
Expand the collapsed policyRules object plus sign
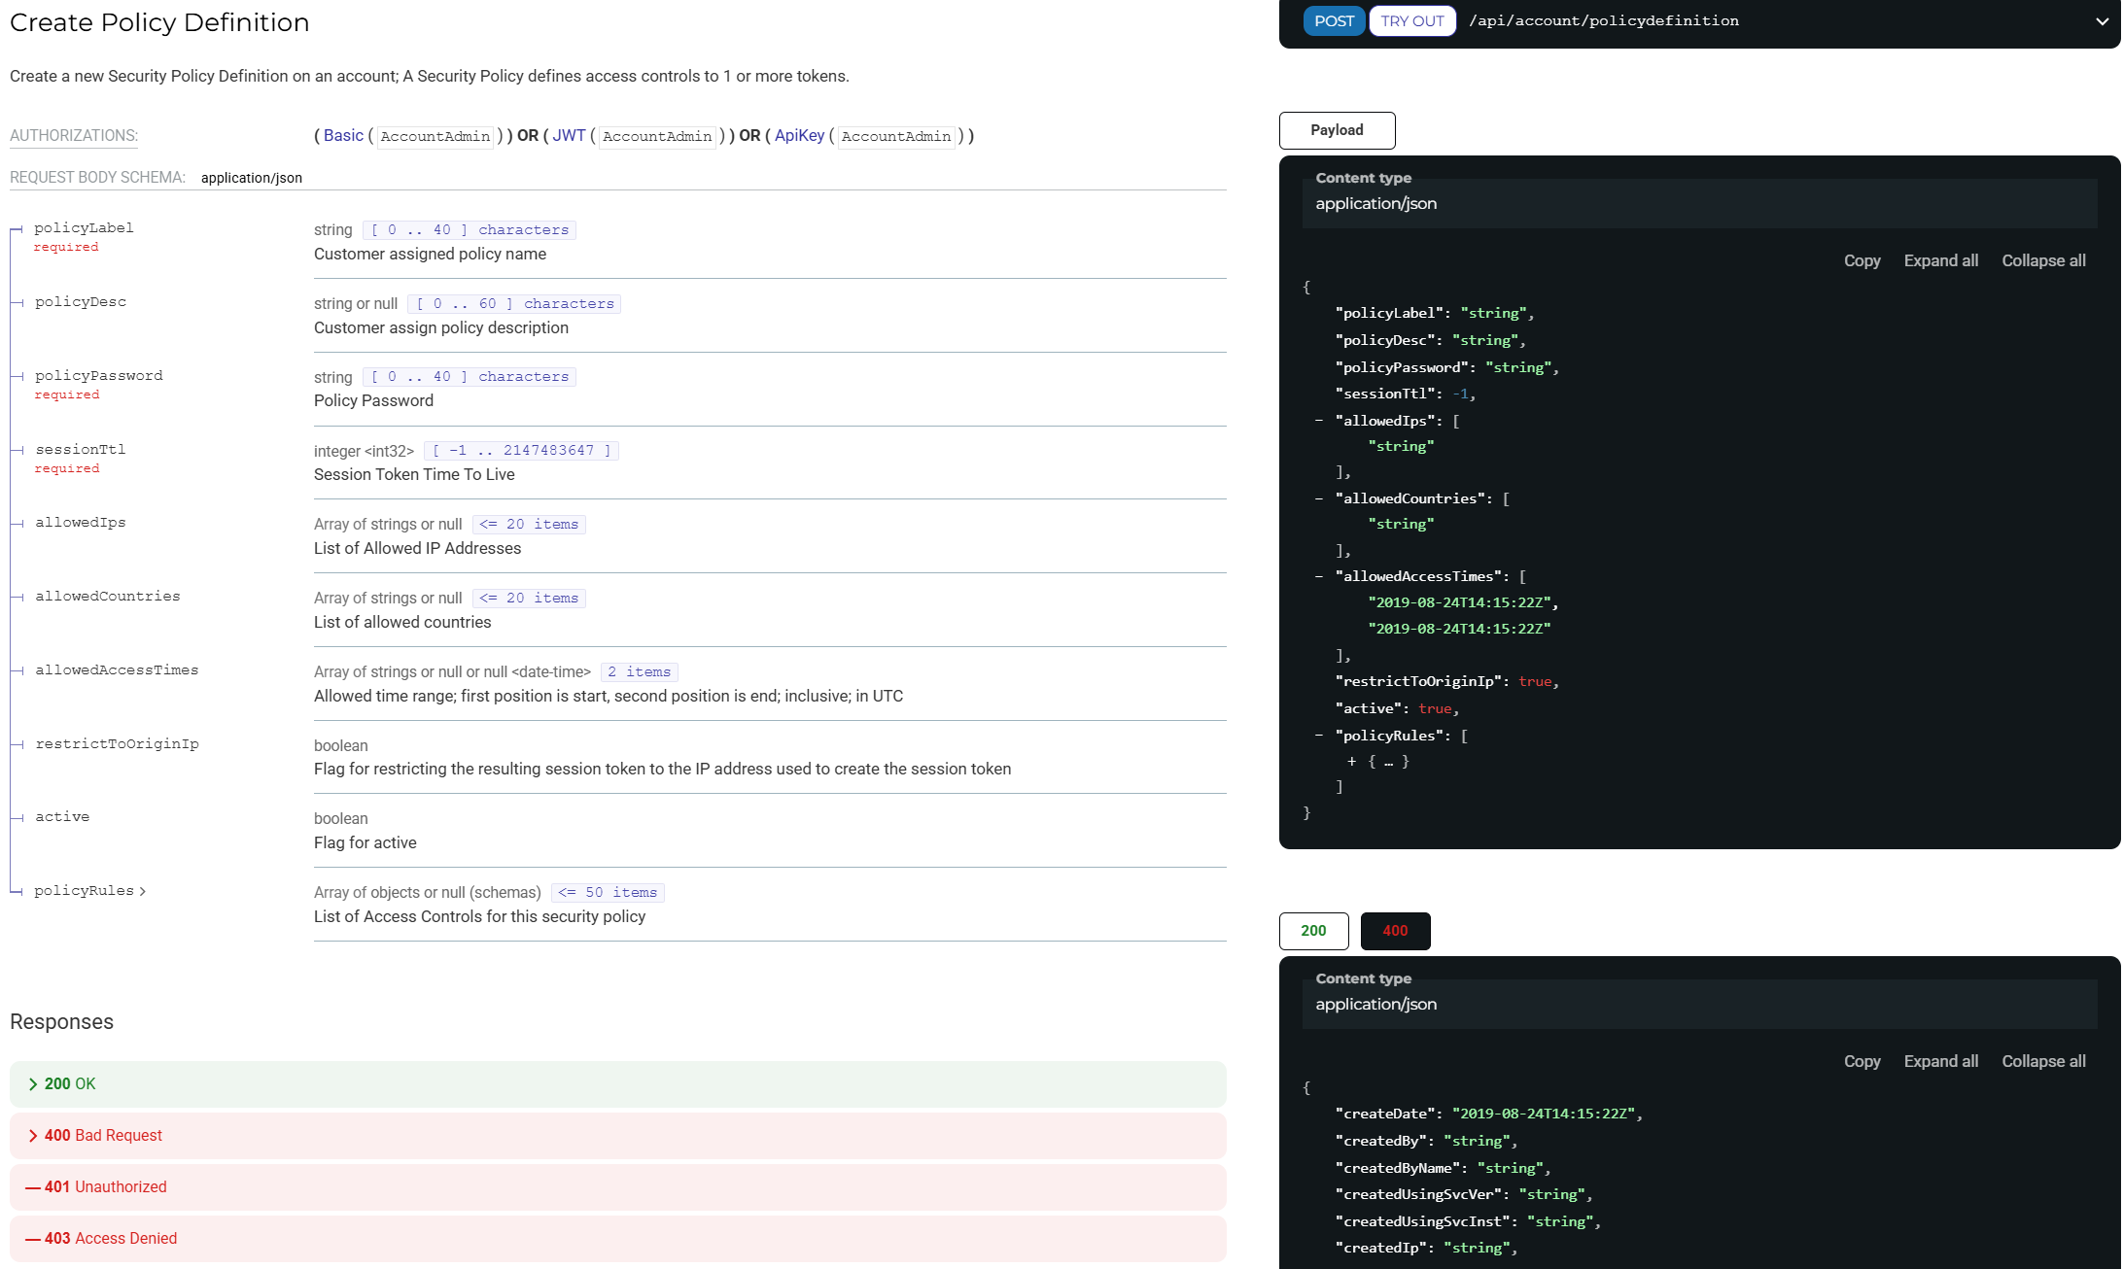(1351, 762)
